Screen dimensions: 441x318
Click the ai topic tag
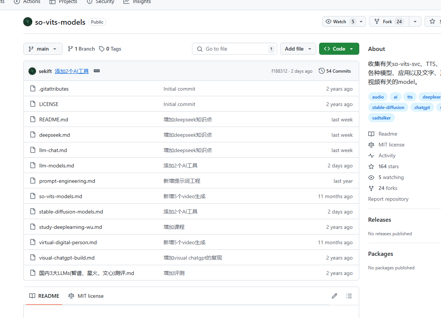point(395,97)
